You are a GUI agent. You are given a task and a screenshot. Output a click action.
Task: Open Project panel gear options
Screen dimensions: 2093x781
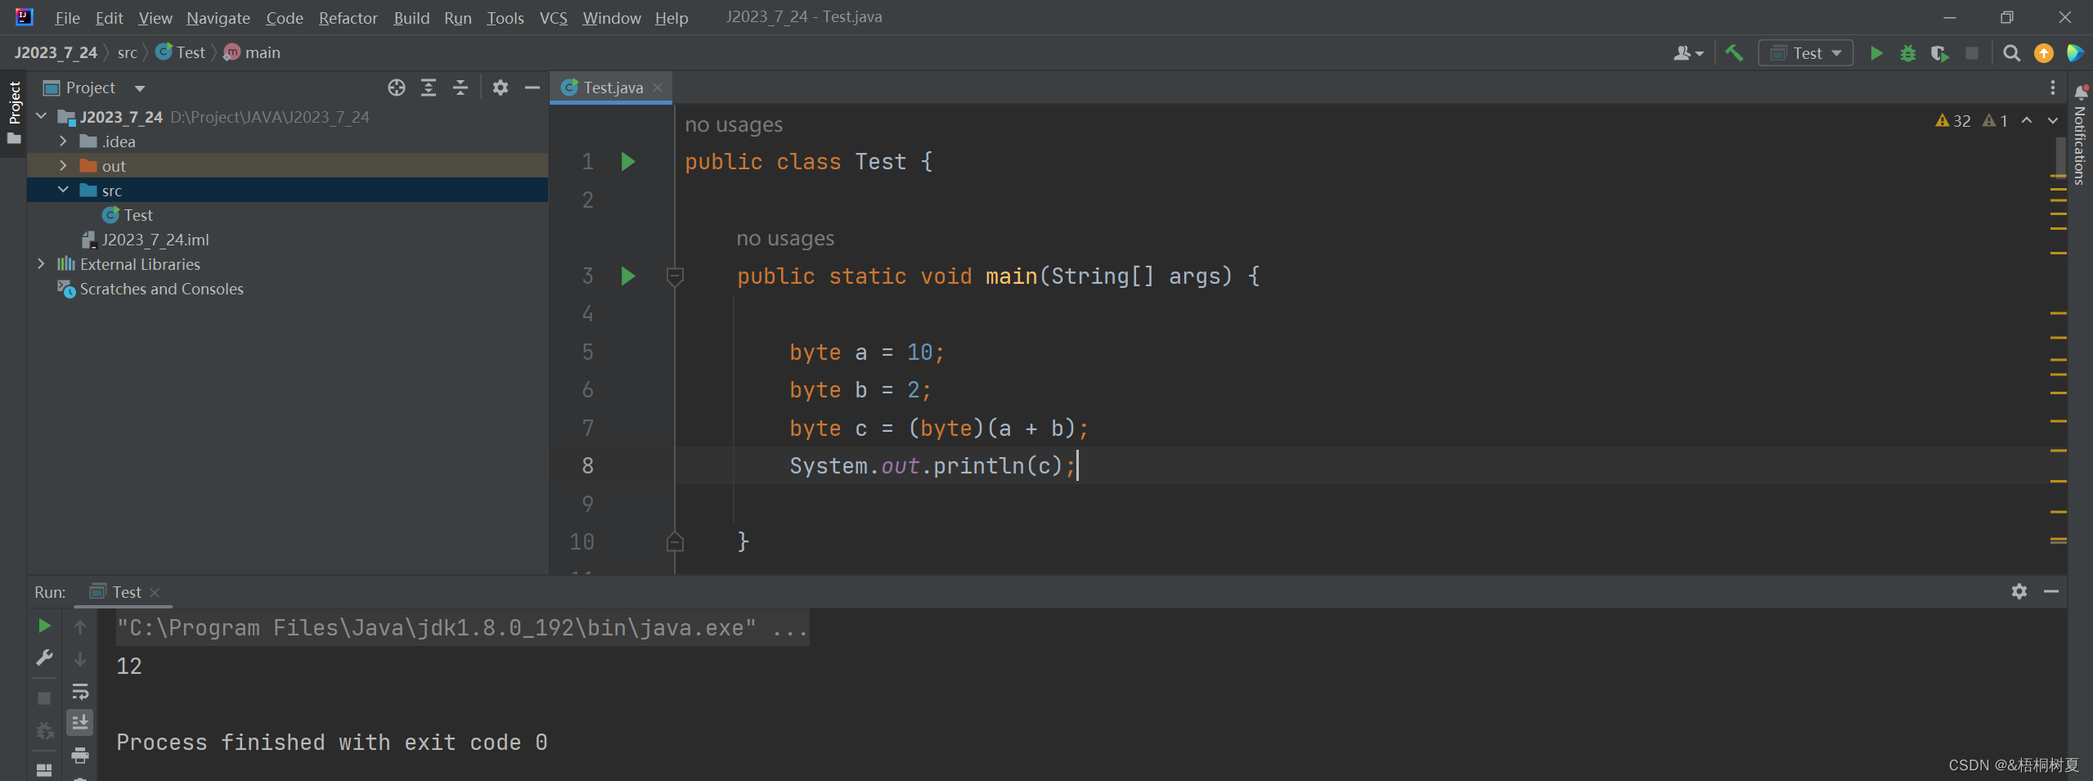click(501, 88)
